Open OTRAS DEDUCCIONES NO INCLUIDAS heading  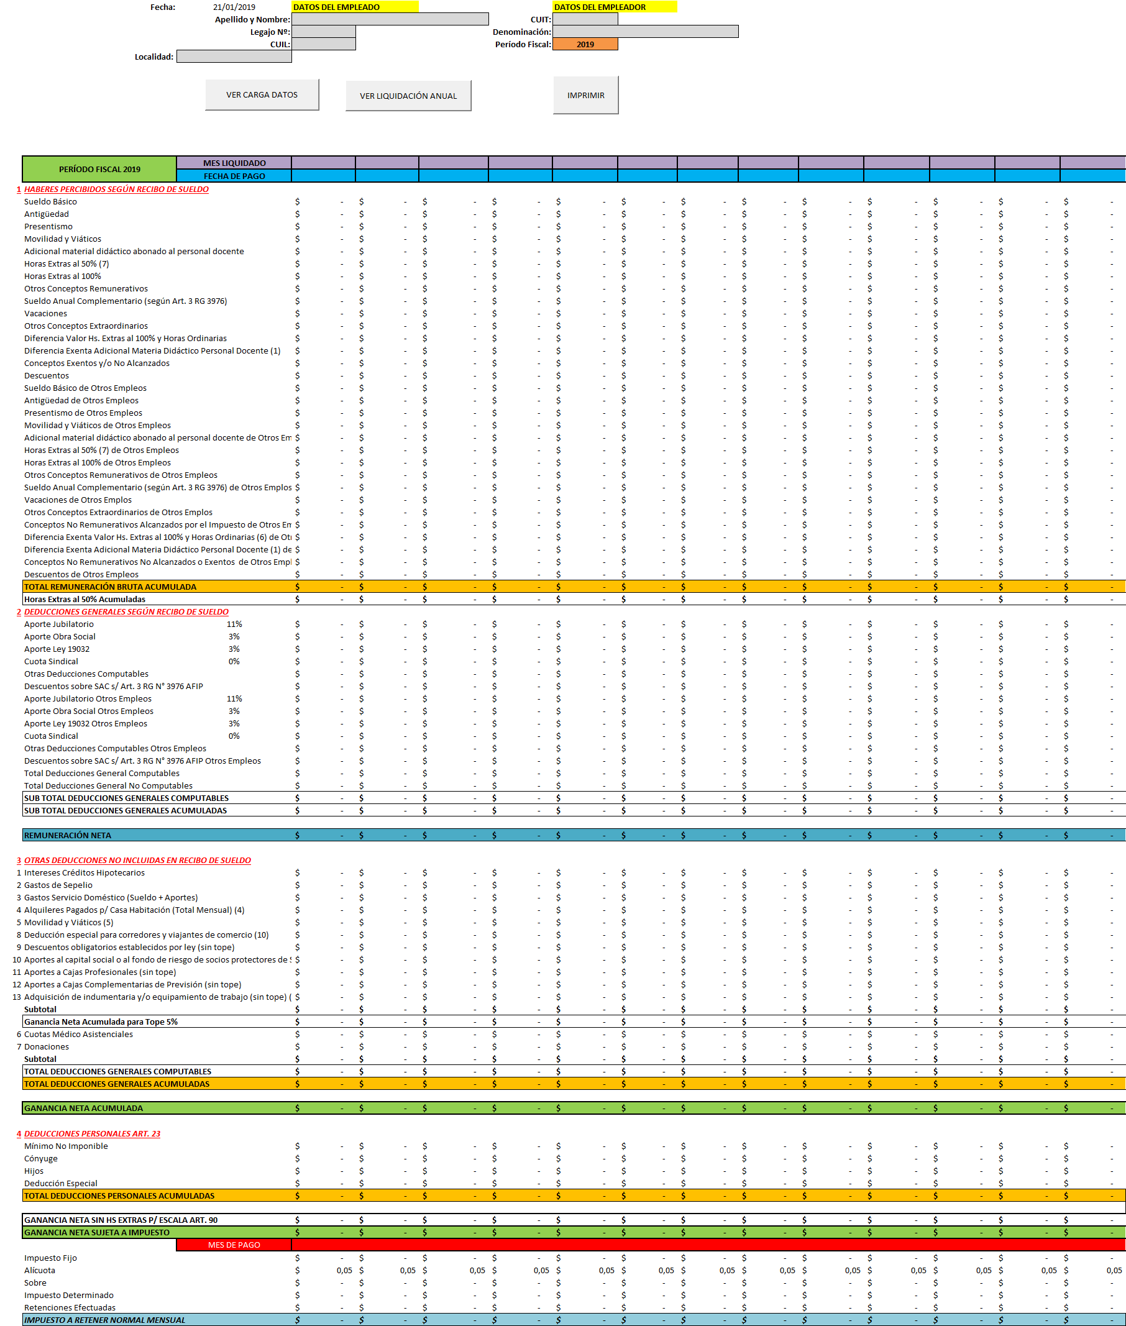pyautogui.click(x=137, y=860)
